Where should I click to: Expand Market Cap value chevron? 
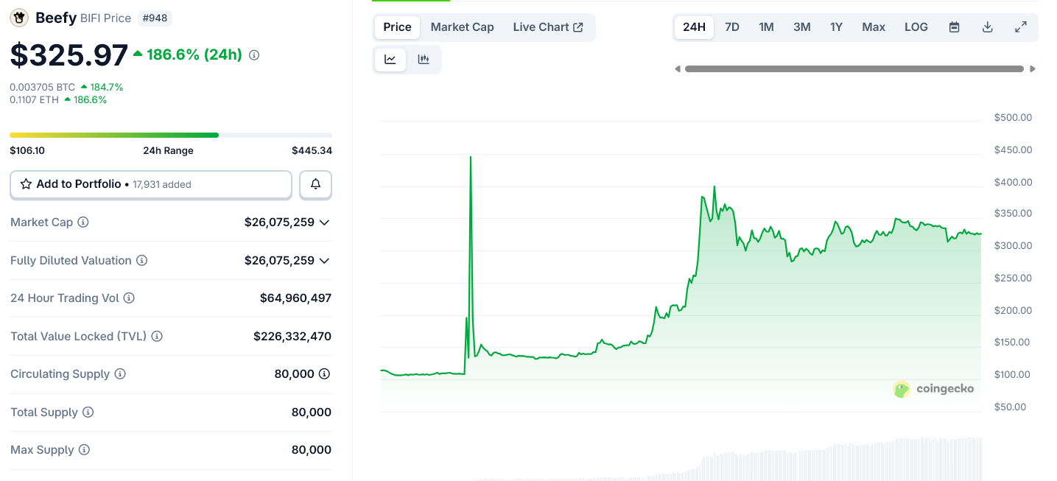[x=324, y=222]
